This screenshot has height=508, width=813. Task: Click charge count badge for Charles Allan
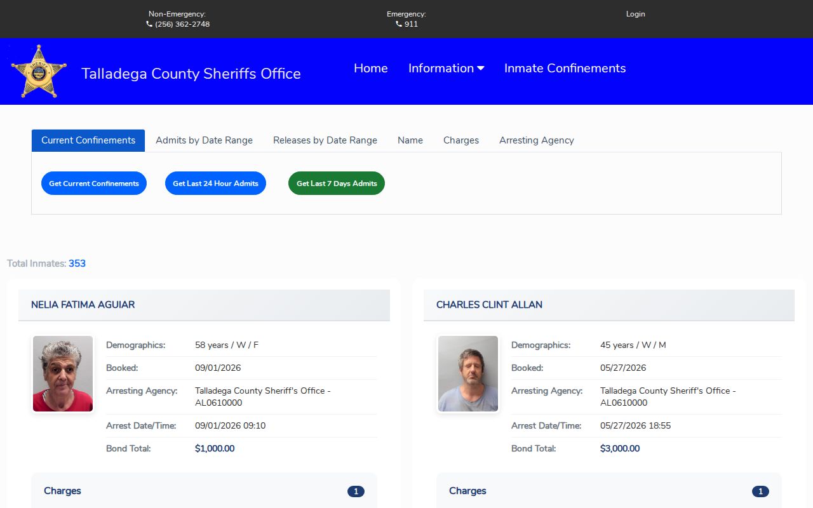click(x=760, y=491)
